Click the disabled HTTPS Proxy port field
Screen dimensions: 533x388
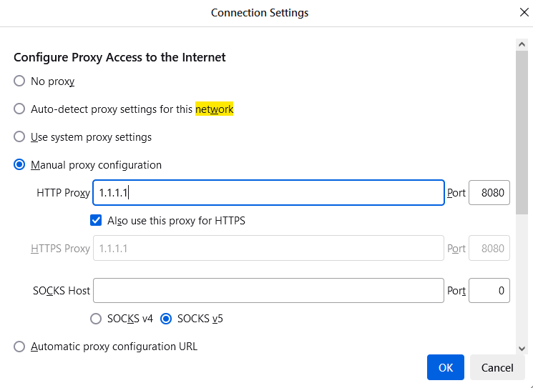point(489,249)
